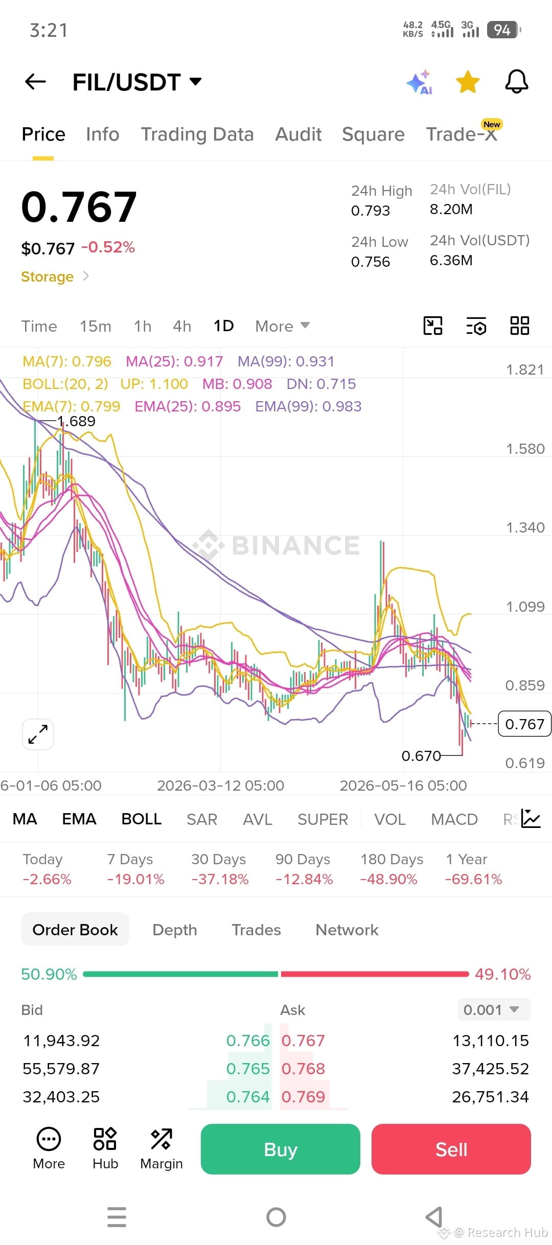
Task: Tap the Android home circle button
Action: [276, 1217]
